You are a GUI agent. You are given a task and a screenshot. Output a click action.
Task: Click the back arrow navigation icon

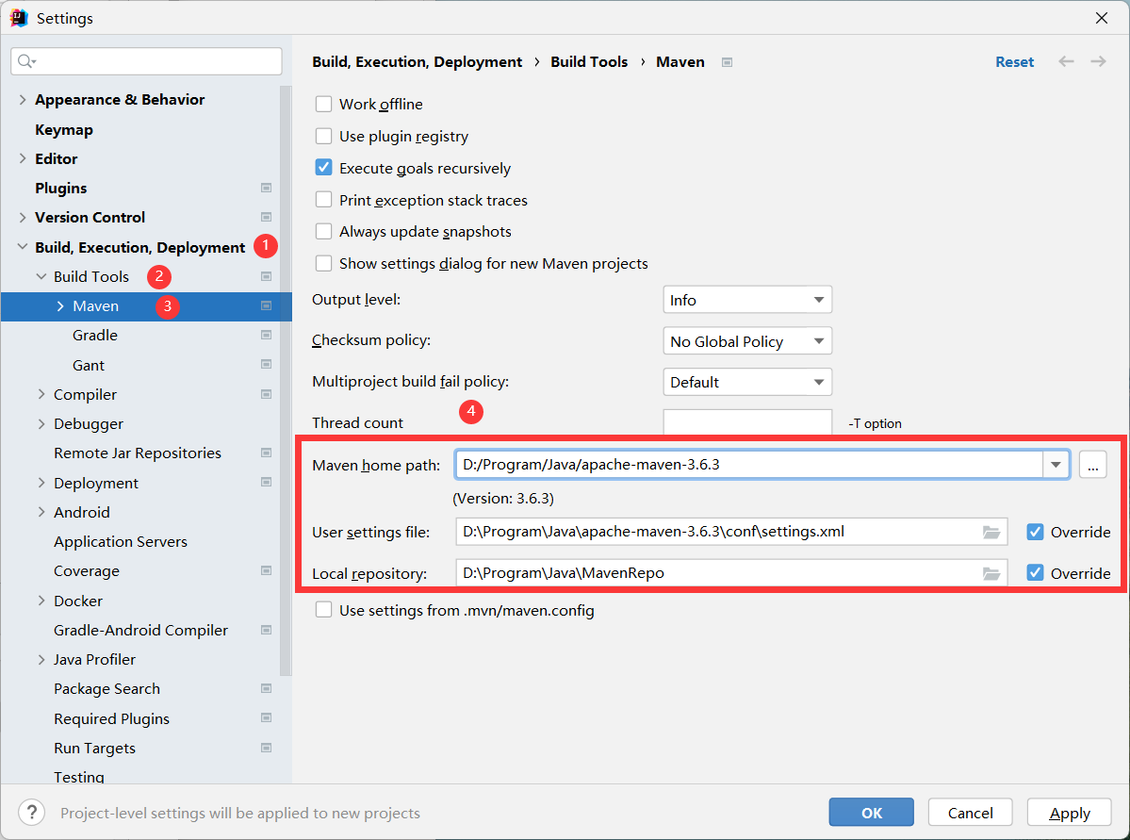[x=1066, y=61]
